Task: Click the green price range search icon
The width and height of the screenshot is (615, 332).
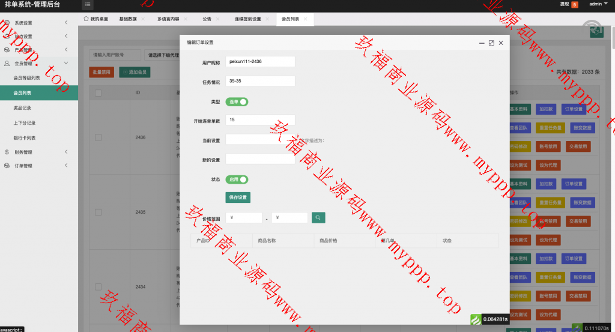Action: [318, 217]
